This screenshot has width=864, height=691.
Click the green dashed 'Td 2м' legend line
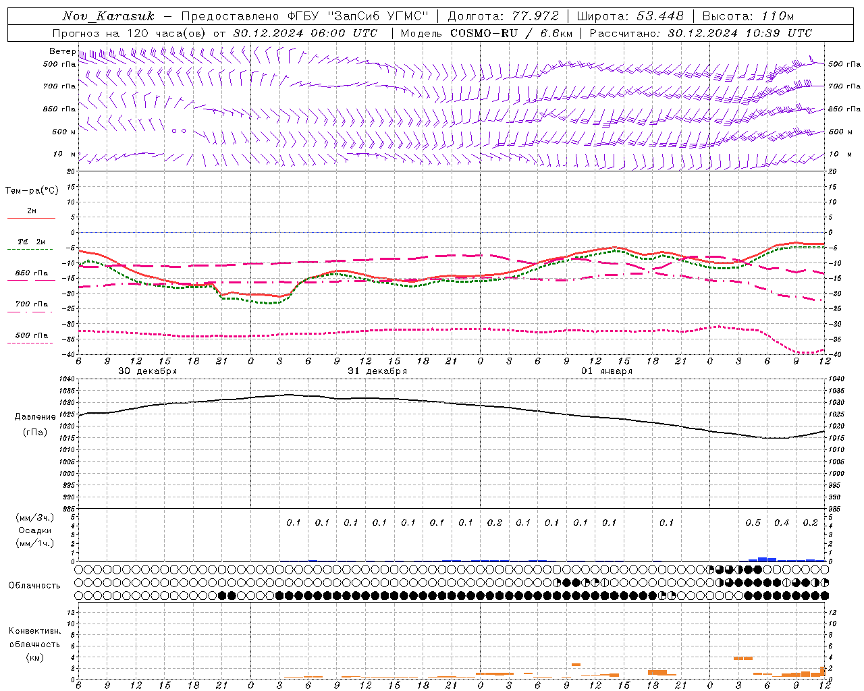[x=30, y=250]
